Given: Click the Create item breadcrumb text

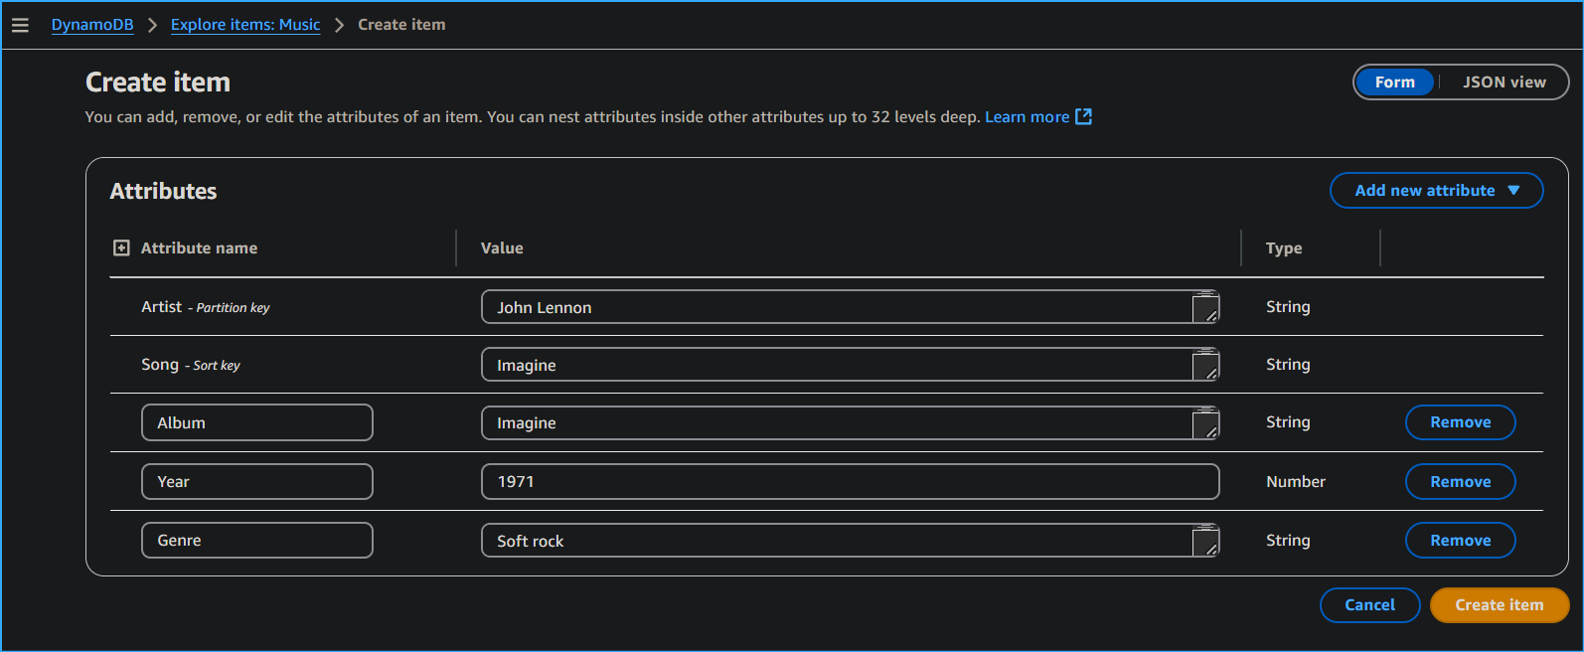Looking at the screenshot, I should (x=401, y=25).
